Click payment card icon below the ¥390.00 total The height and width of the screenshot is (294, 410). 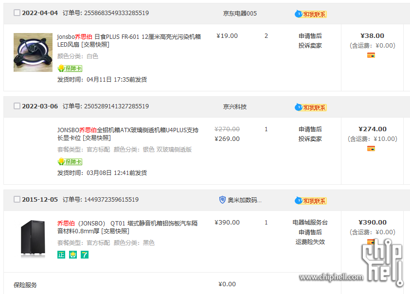click(371, 242)
